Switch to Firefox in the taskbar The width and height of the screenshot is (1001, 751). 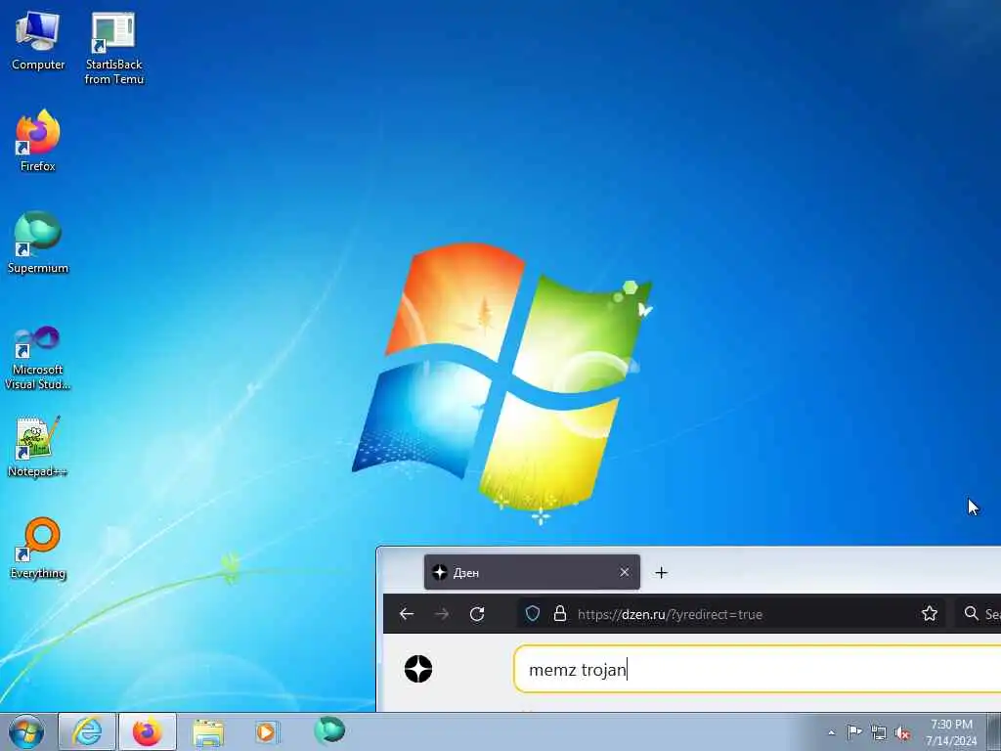(x=148, y=731)
